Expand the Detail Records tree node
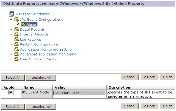This screenshot has height=111, width=176. coord(11,30)
